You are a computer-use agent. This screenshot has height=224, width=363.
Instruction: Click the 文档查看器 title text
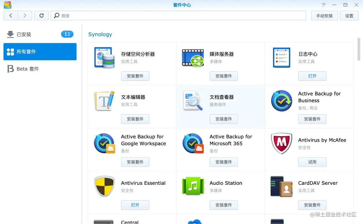click(222, 97)
